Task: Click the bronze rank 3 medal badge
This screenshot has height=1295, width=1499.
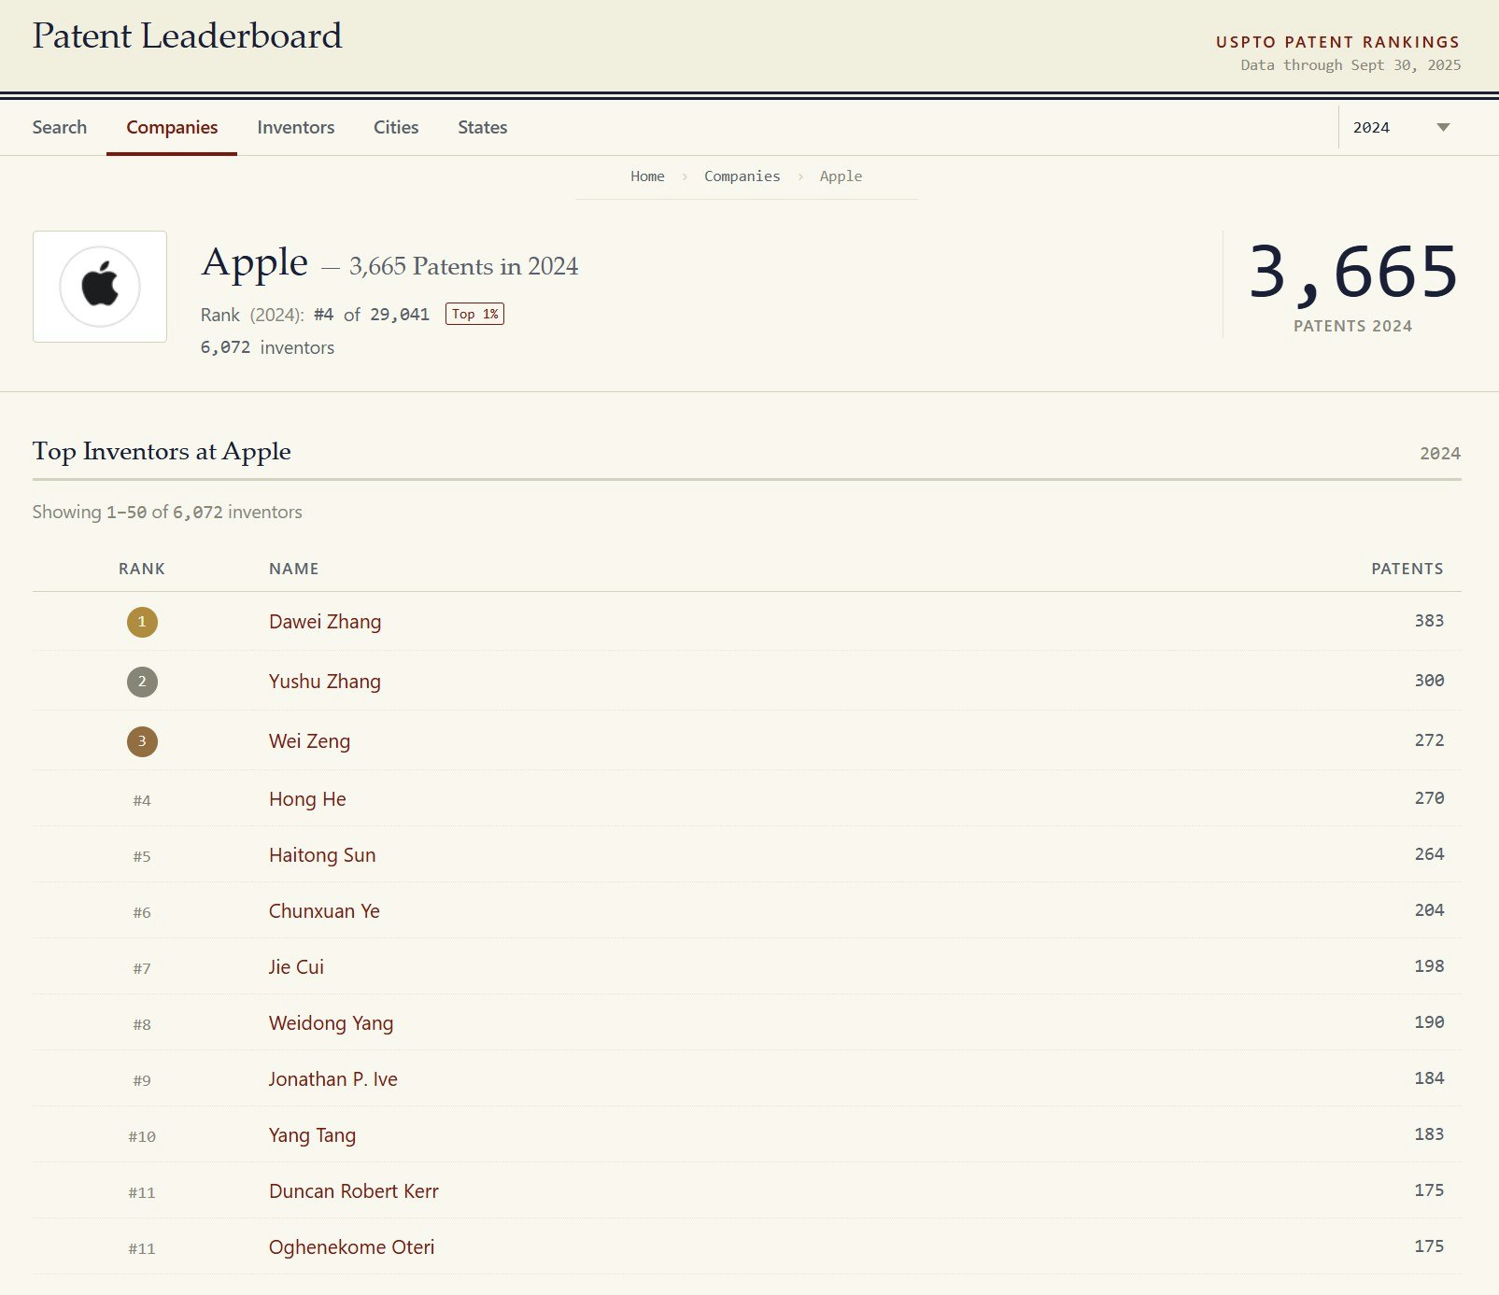Action: [x=142, y=741]
